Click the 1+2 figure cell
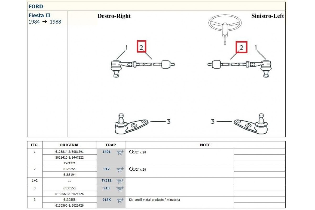 [x=35, y=181]
